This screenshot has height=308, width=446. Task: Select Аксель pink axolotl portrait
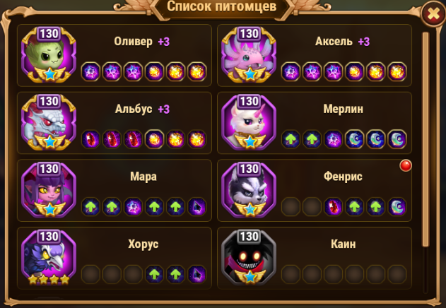point(249,55)
